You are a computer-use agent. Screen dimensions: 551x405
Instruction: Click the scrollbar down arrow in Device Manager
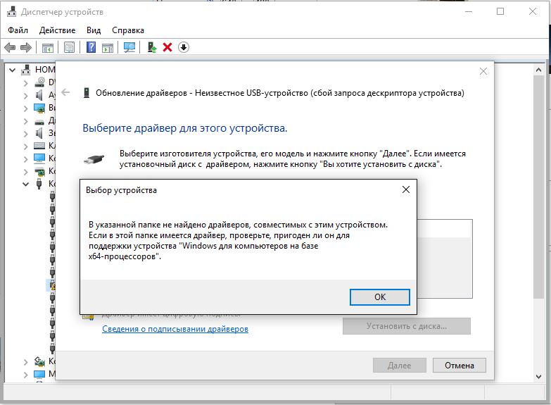538,377
